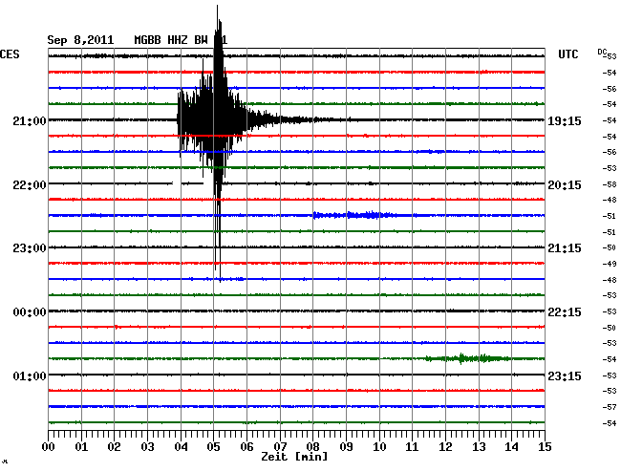
Task: Click the 19:15 UTC time label
Action: click(565, 120)
